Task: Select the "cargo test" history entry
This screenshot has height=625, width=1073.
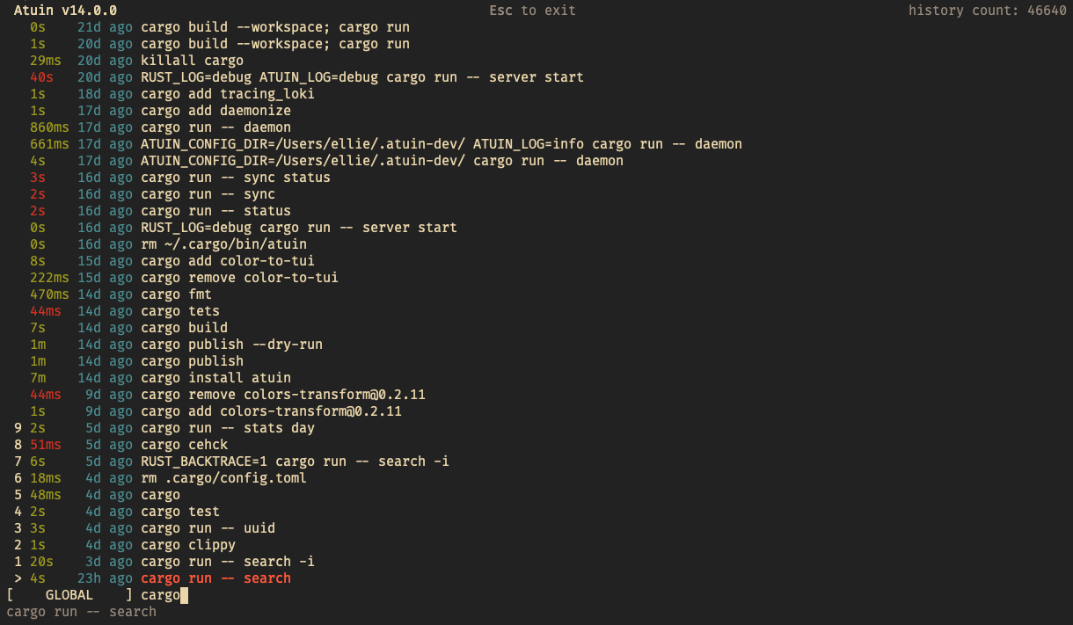Action: pos(180,512)
